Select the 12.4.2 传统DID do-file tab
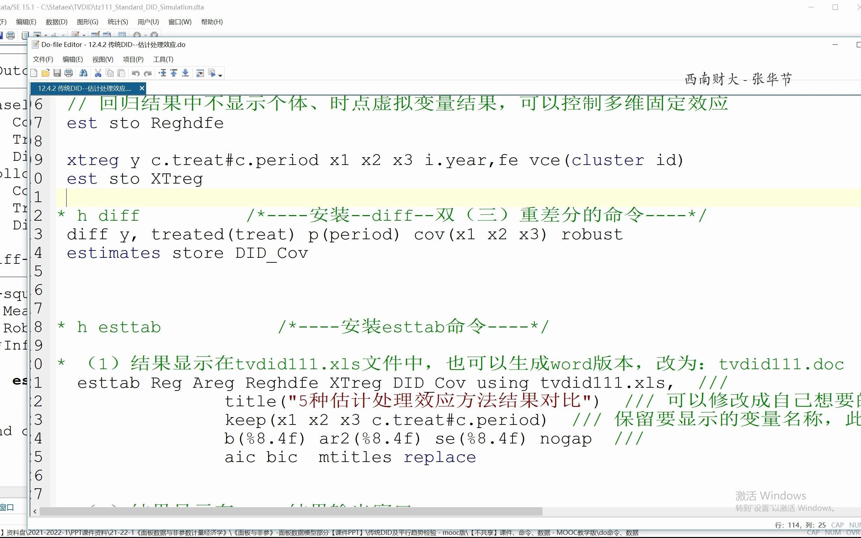861x538 pixels. pyautogui.click(x=84, y=88)
